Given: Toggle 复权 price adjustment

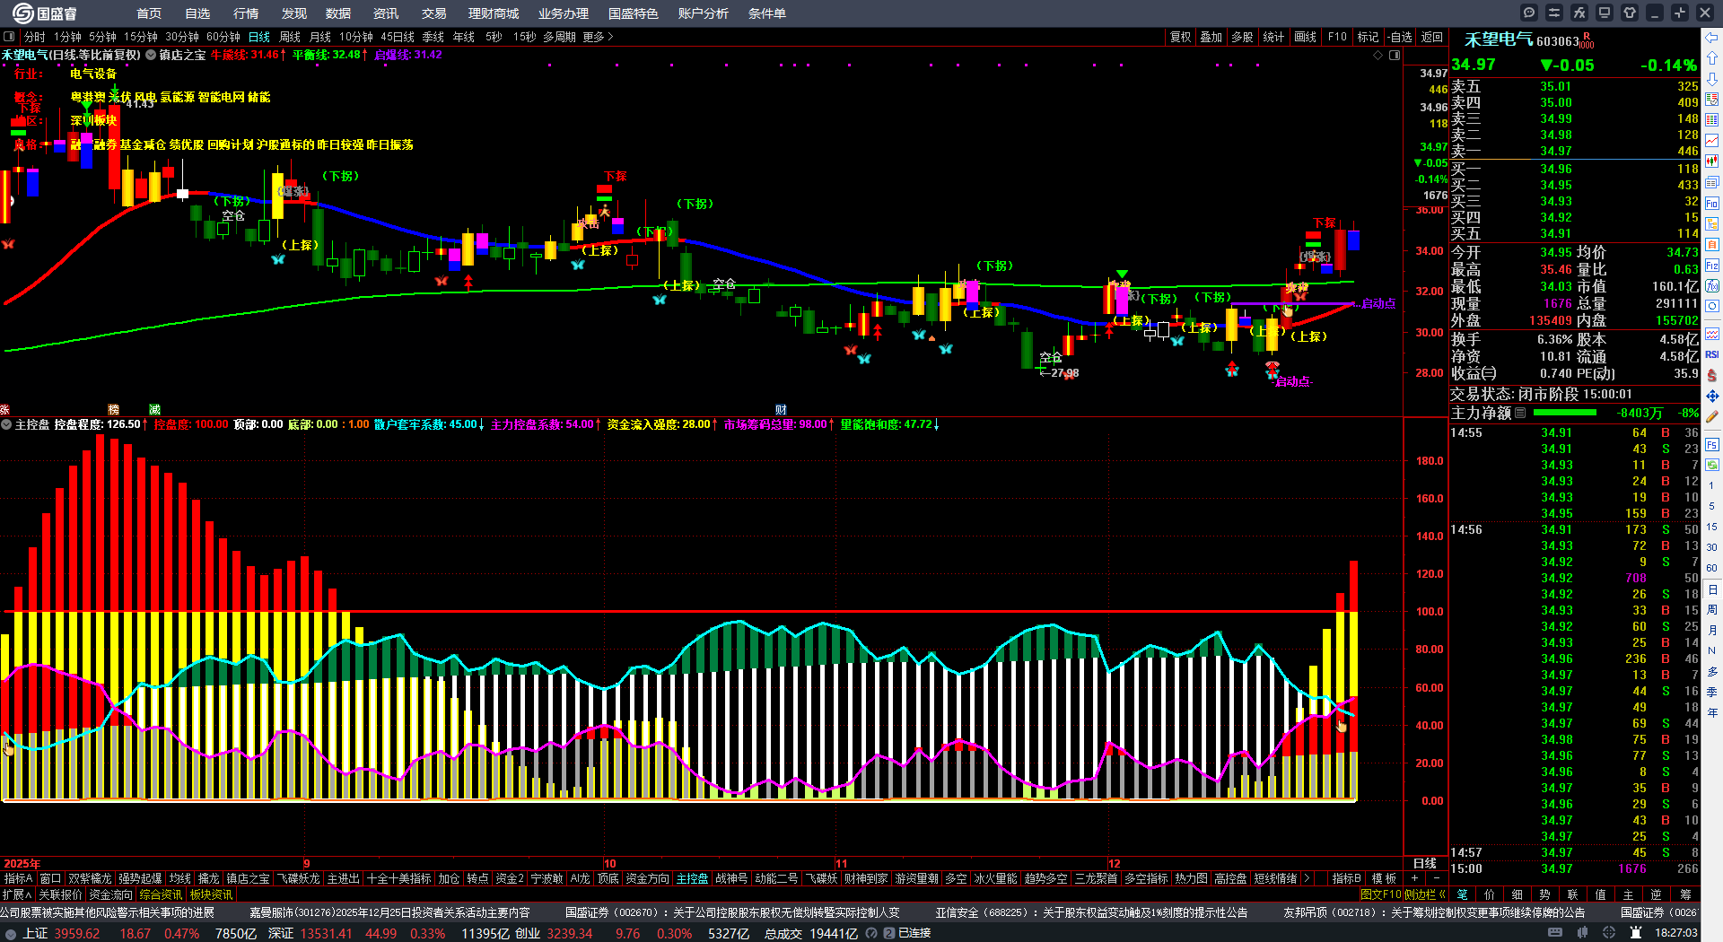Looking at the screenshot, I should (x=1181, y=37).
